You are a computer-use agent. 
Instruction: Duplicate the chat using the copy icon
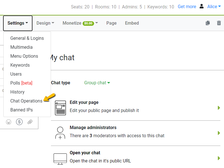tap(207, 23)
